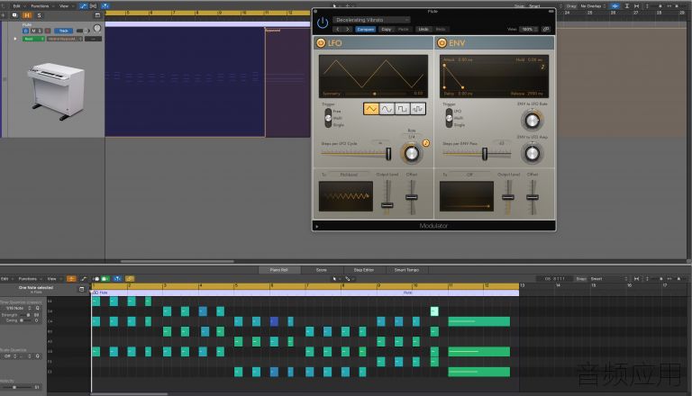
Task: Turn off the ENV section power icon
Action: (x=442, y=43)
